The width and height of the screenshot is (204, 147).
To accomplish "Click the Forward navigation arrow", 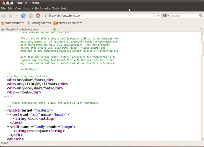I will 11,16.
